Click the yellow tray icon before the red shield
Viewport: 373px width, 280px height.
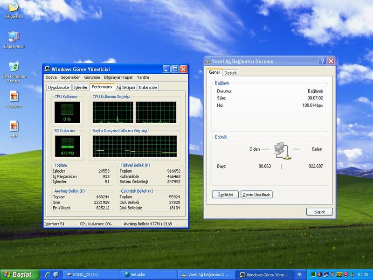coord(339,274)
